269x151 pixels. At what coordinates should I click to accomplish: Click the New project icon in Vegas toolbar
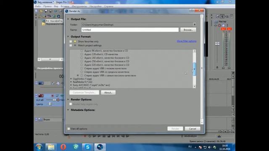coord(37,11)
